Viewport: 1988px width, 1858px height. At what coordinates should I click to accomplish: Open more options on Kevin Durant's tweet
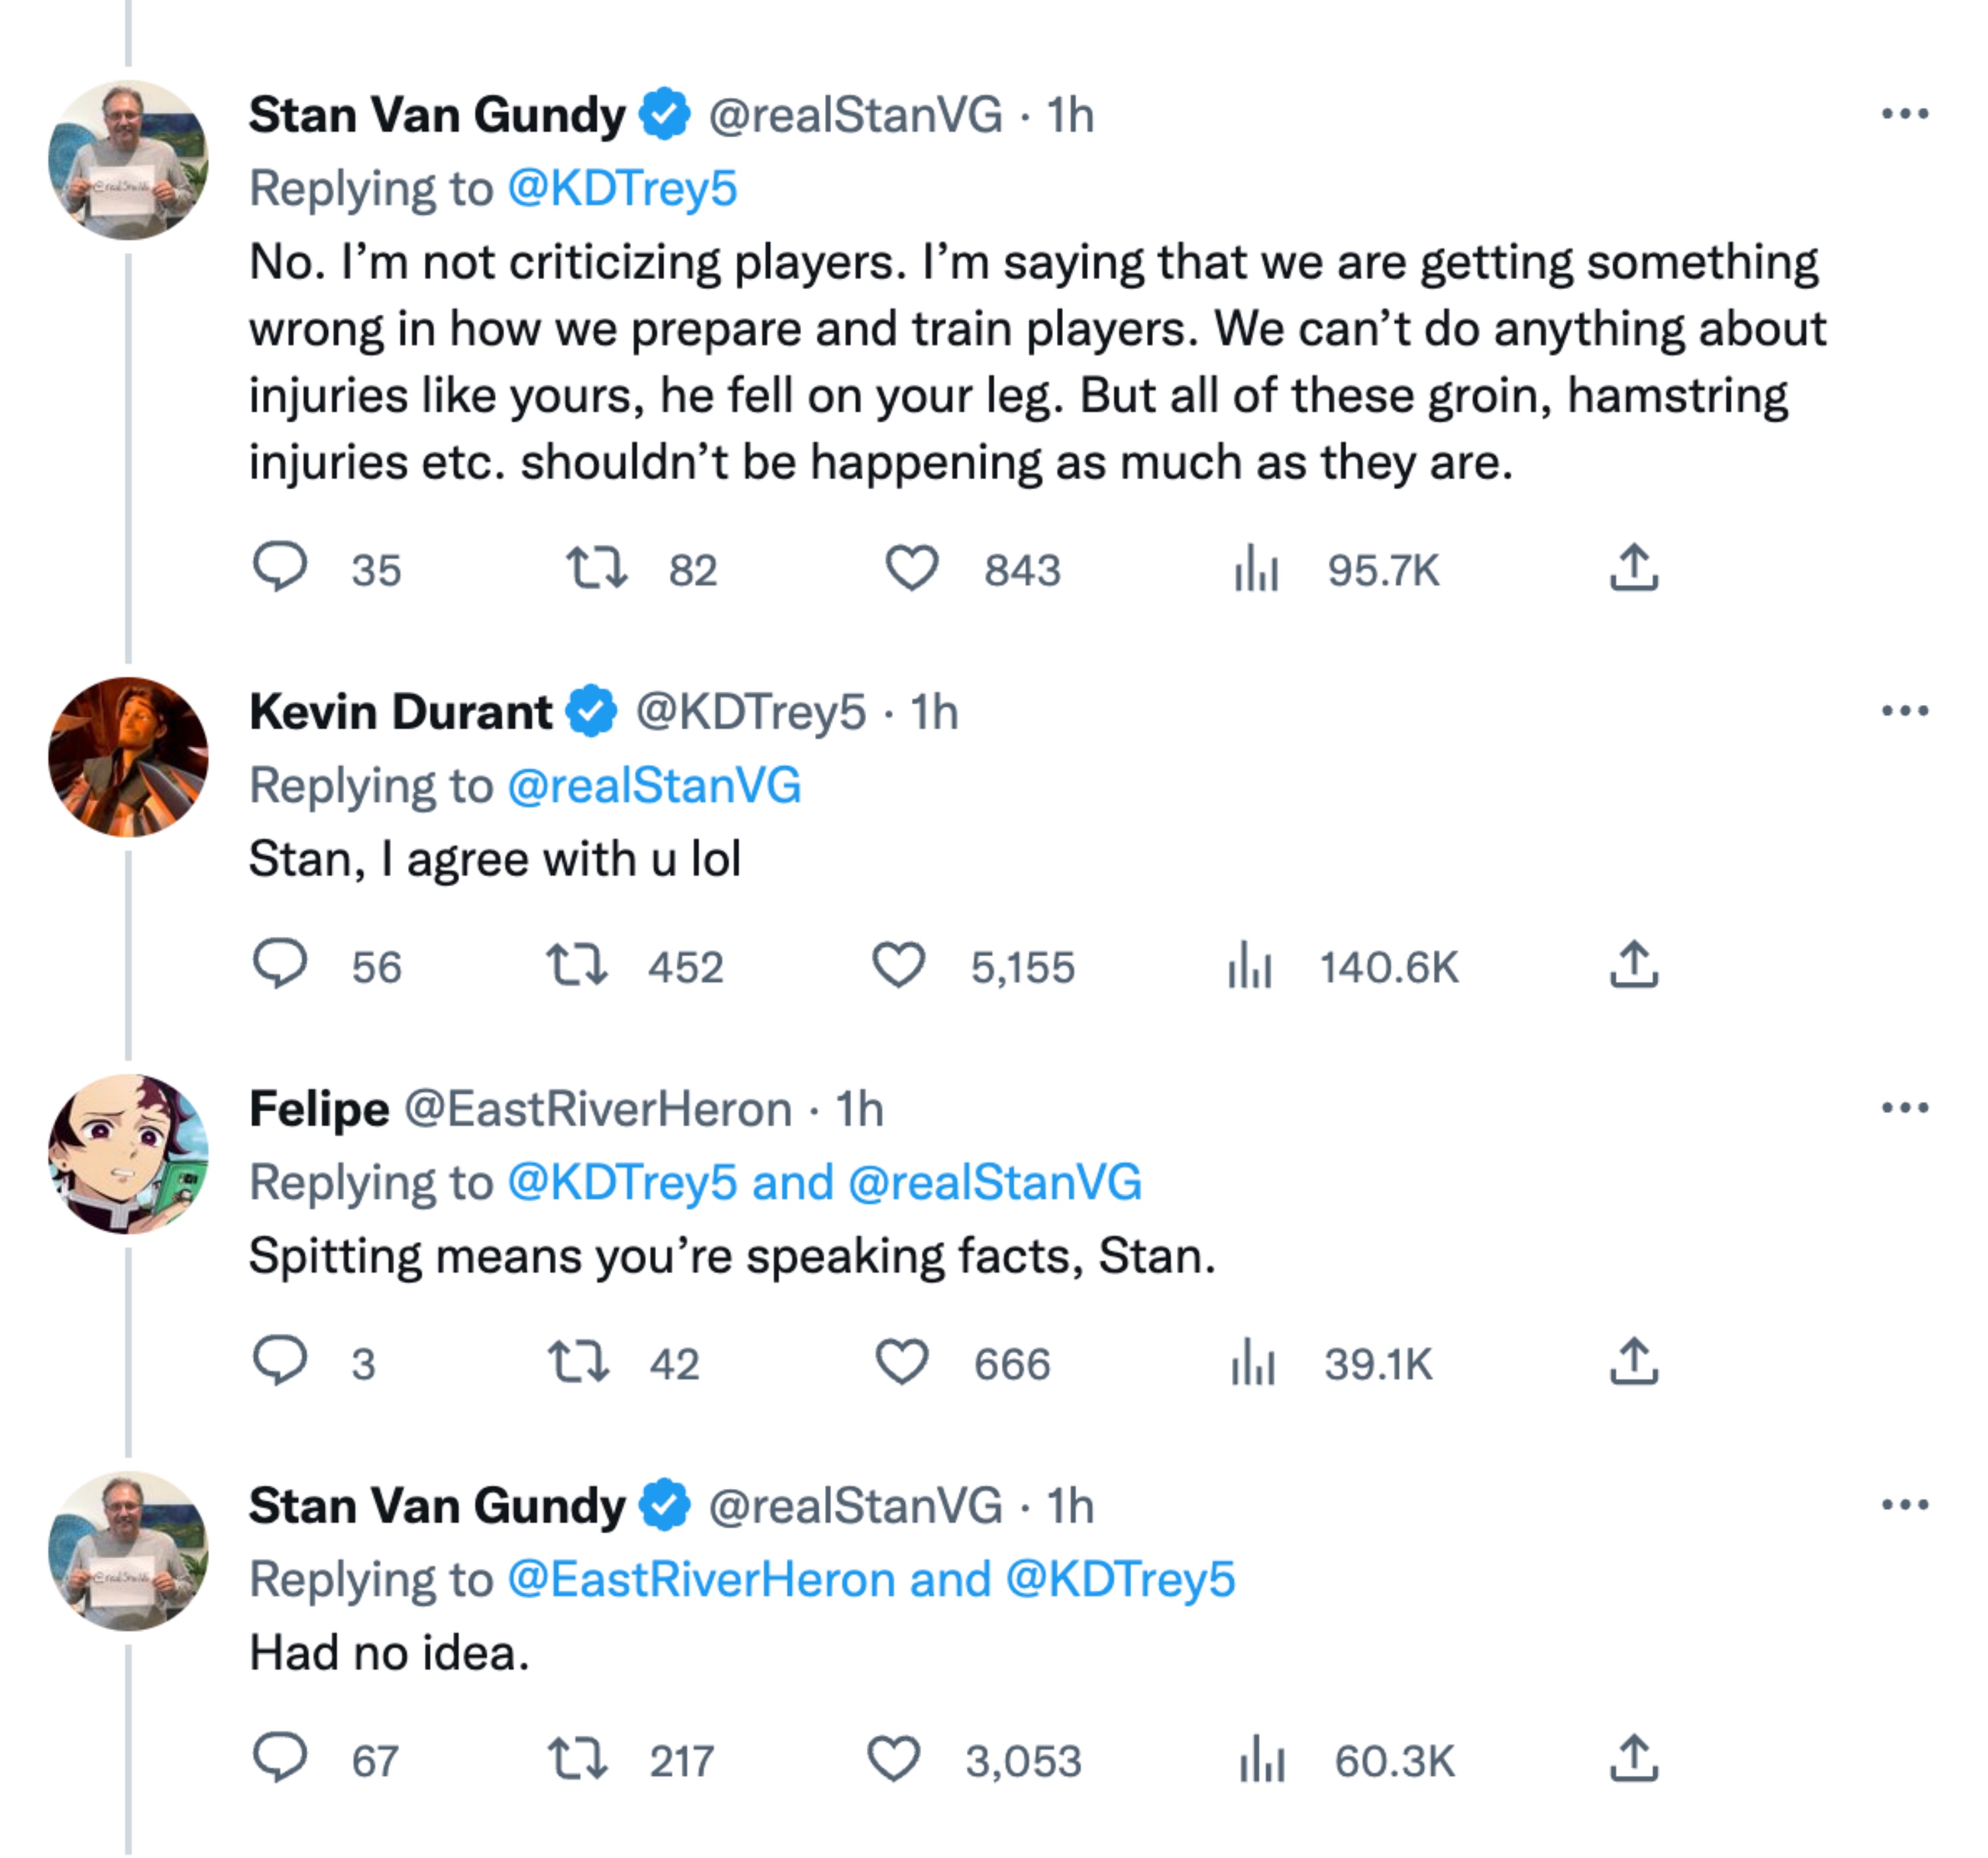[x=1904, y=711]
